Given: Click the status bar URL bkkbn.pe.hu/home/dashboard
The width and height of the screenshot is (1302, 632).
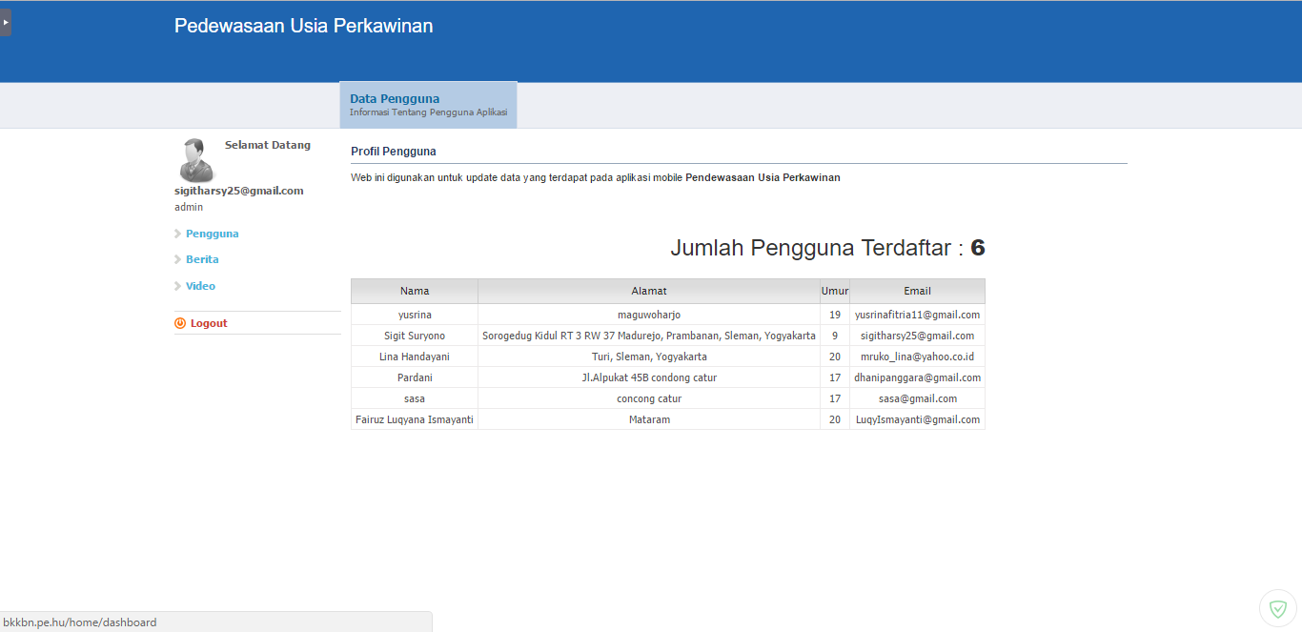Looking at the screenshot, I should click(80, 622).
